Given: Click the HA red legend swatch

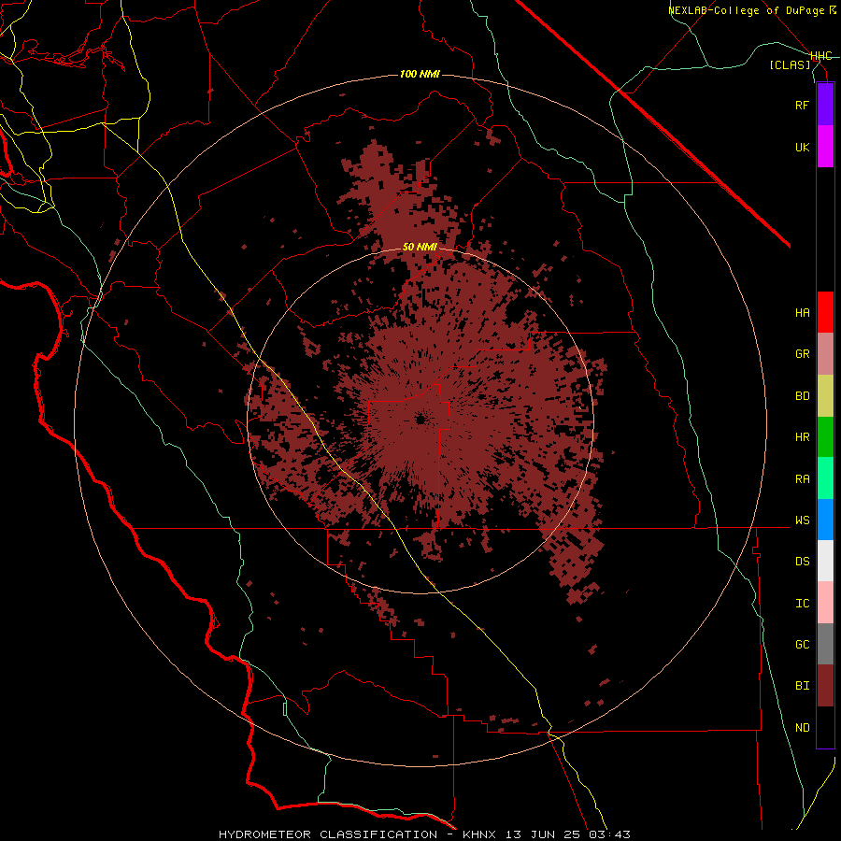Looking at the screenshot, I should point(825,312).
